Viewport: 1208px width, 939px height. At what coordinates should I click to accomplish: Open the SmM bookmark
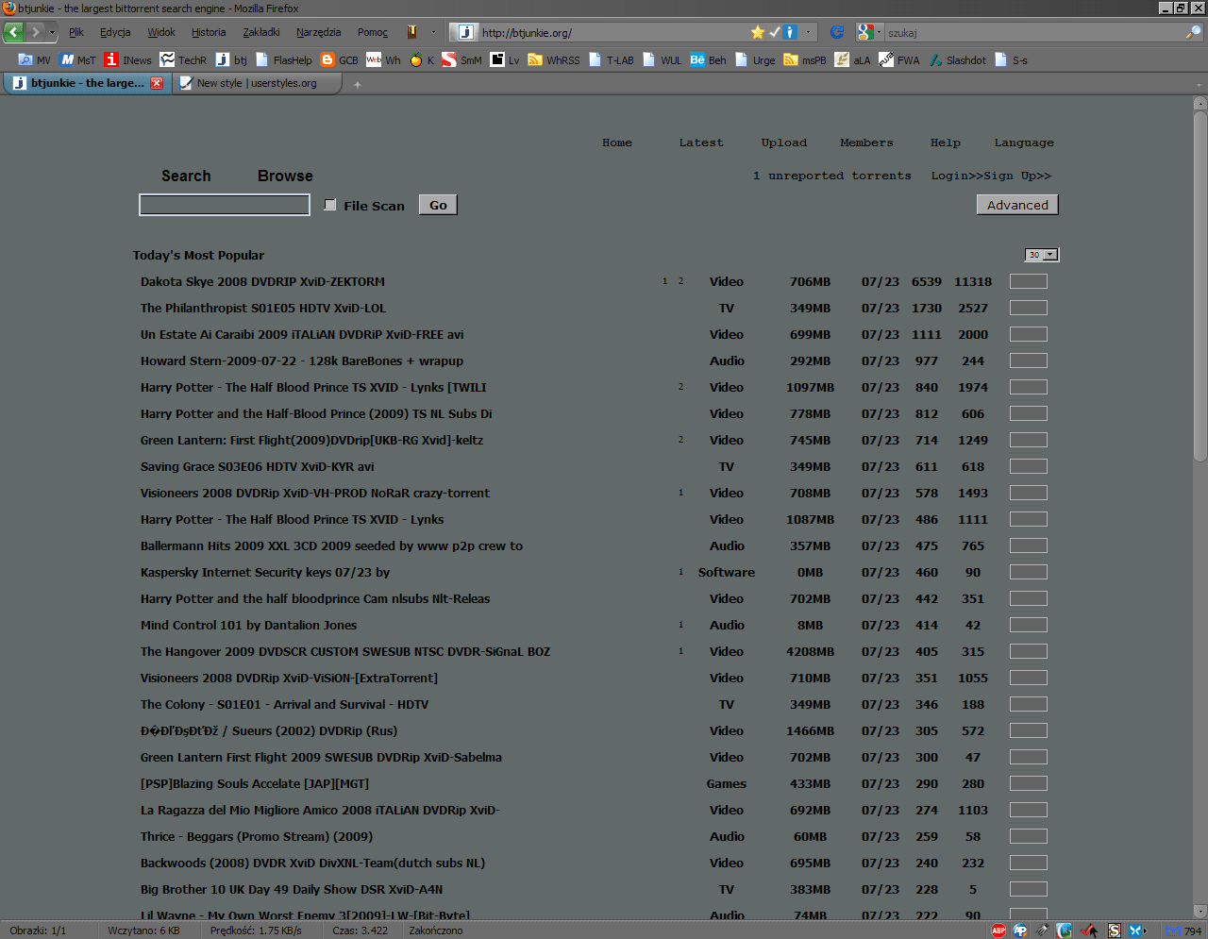tap(461, 59)
